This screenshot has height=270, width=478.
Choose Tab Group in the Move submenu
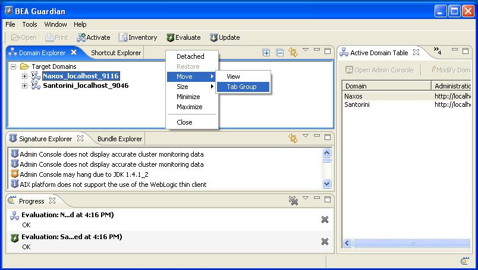pos(243,87)
